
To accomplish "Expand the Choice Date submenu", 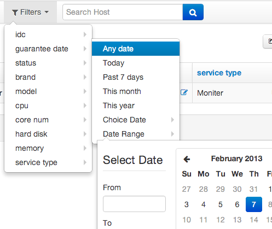I will [172, 120].
